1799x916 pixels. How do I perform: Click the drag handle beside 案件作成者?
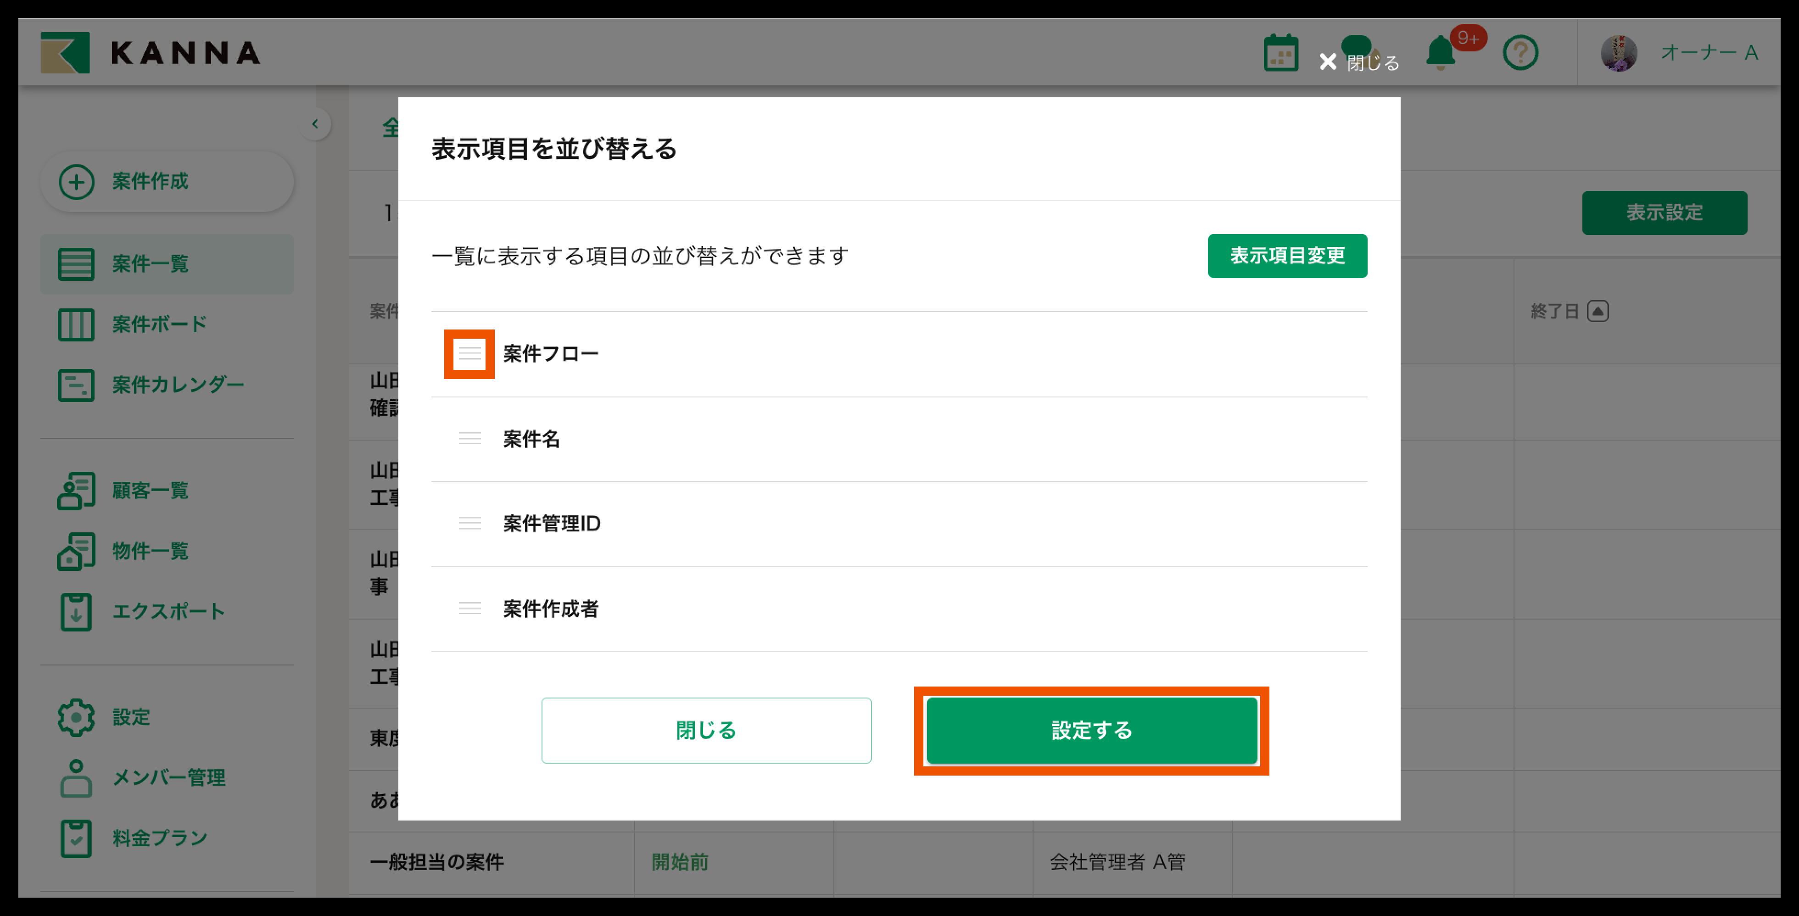469,608
